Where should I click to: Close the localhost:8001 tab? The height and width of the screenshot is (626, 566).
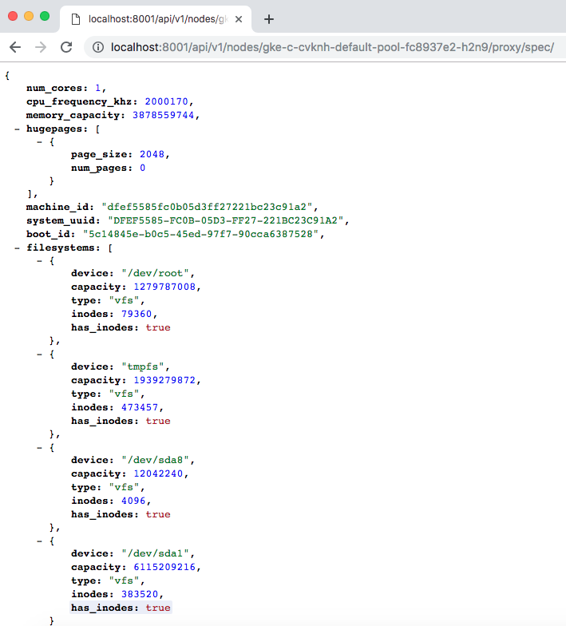(239, 19)
